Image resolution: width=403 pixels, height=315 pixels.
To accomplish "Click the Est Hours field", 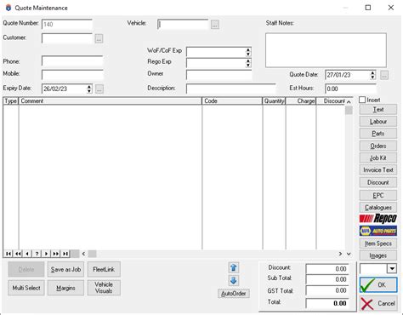I will (350, 89).
